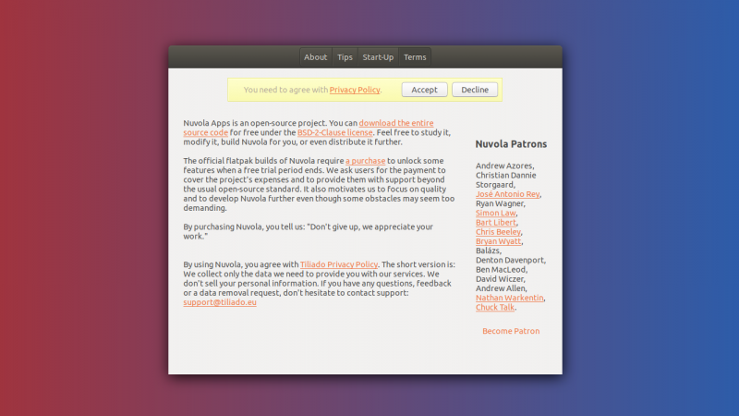The height and width of the screenshot is (416, 739).
Task: Click the patron name Andrew Allen
Action: pos(501,288)
